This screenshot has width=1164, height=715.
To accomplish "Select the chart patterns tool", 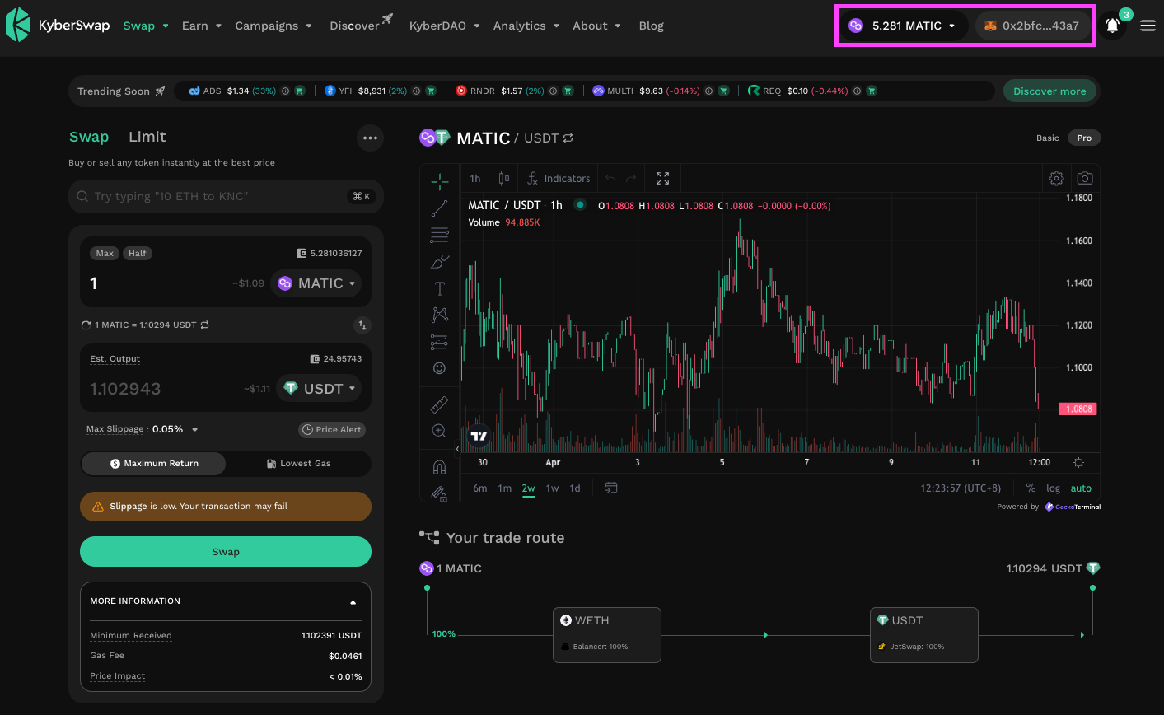I will point(440,315).
